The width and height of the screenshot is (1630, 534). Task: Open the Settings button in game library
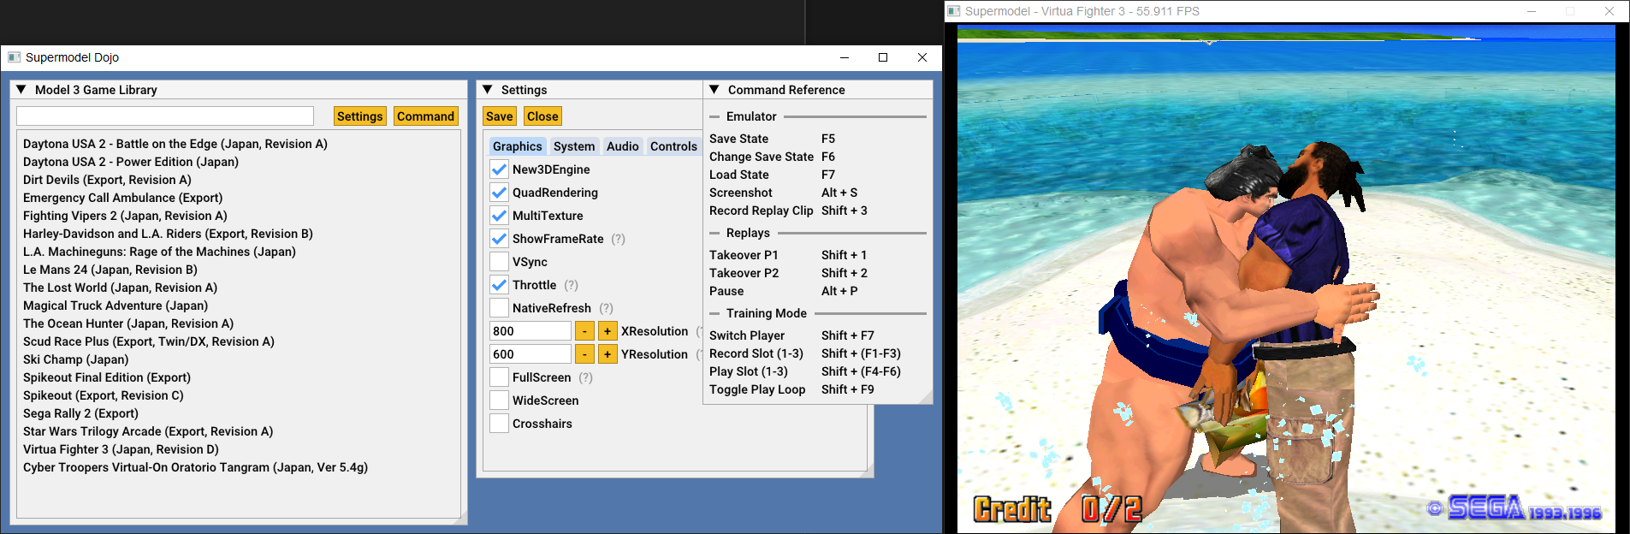coord(360,116)
